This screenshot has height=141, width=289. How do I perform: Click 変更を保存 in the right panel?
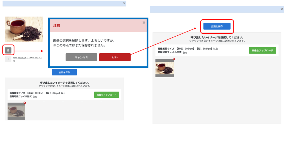point(217,26)
